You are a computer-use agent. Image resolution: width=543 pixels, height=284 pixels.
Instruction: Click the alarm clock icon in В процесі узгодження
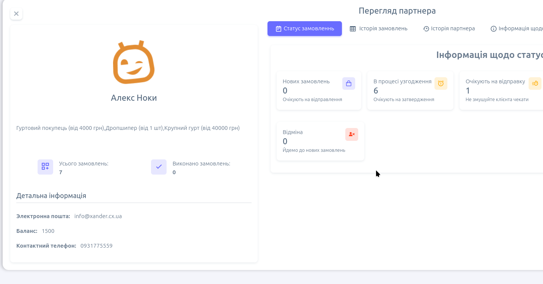(441, 84)
